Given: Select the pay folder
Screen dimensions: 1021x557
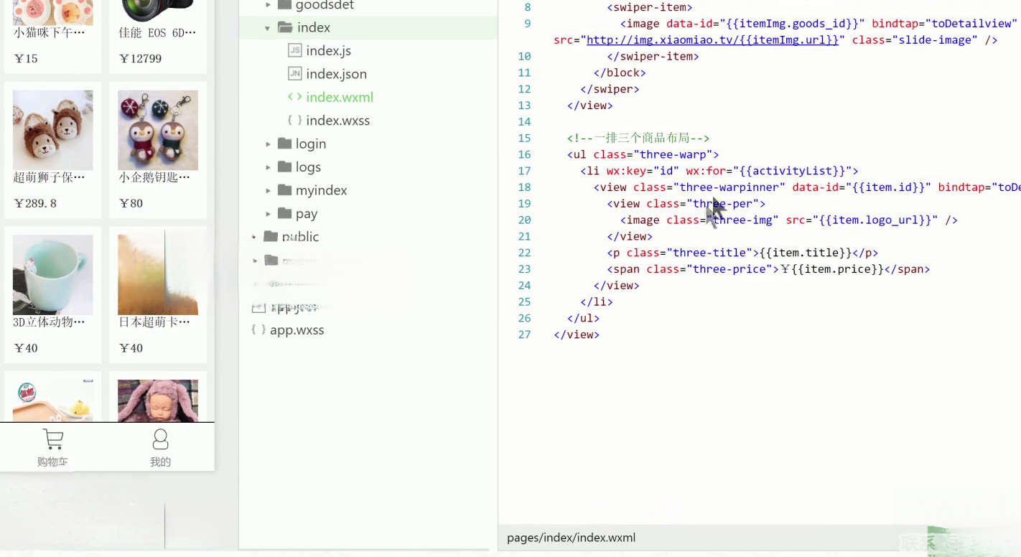Looking at the screenshot, I should (306, 214).
